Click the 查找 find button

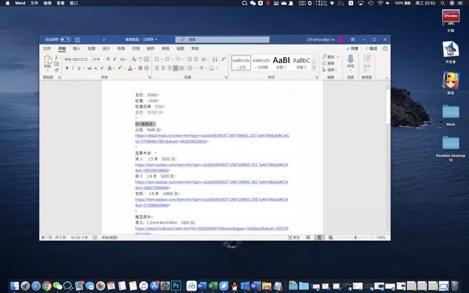pyautogui.click(x=328, y=57)
